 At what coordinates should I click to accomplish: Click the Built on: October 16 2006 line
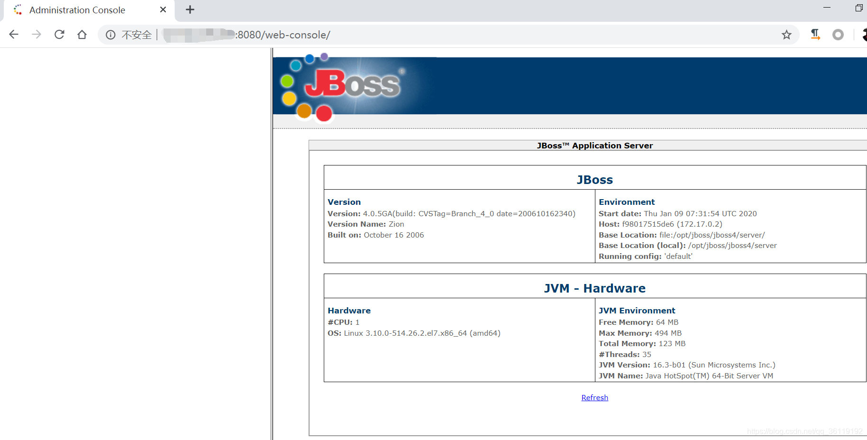376,235
